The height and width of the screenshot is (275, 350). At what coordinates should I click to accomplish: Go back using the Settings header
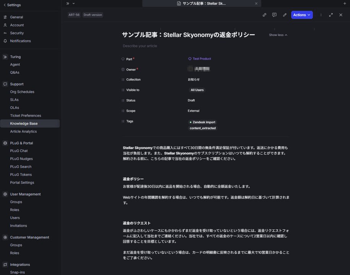tap(12, 5)
